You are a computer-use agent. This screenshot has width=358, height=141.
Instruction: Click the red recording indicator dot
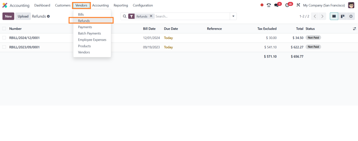pyautogui.click(x=262, y=5)
